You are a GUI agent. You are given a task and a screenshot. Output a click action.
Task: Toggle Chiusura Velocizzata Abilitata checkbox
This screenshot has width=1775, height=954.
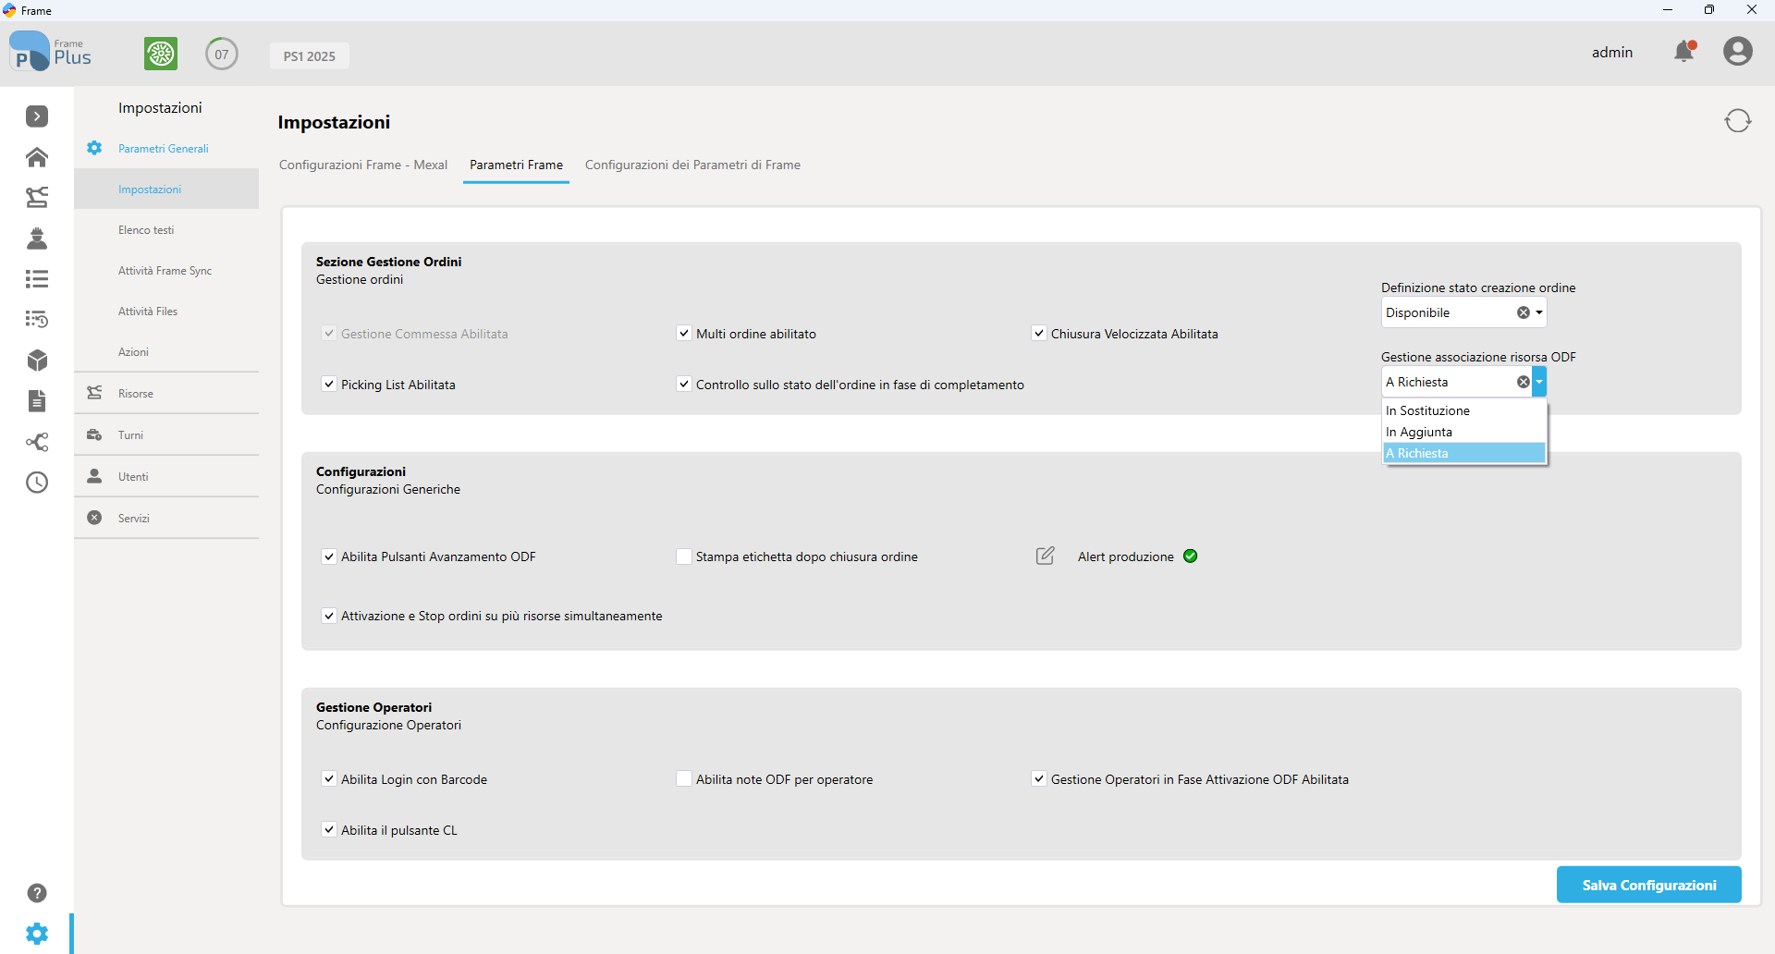point(1039,333)
